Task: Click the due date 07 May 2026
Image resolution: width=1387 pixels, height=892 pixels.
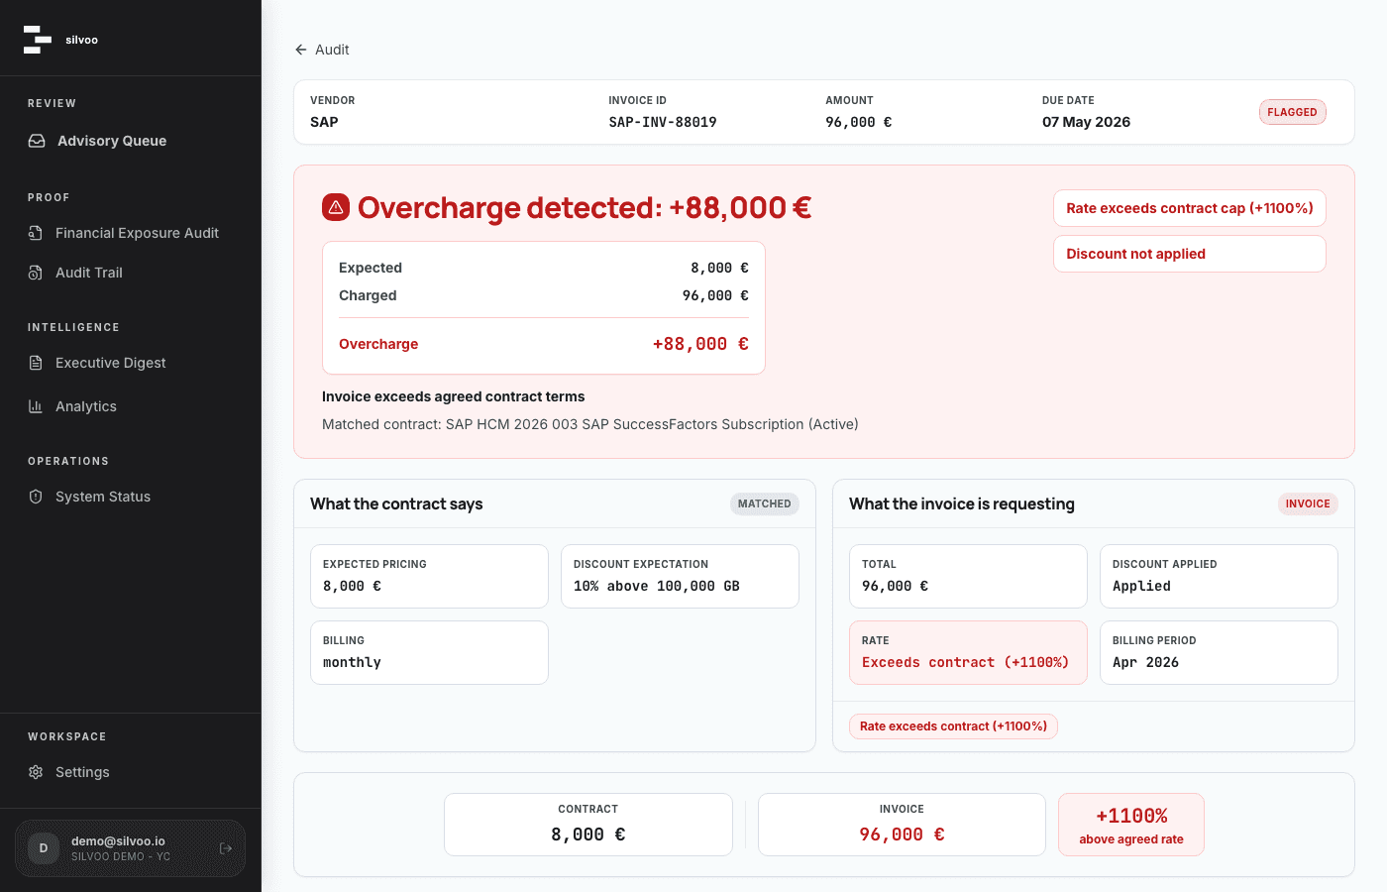Action: [x=1086, y=122]
